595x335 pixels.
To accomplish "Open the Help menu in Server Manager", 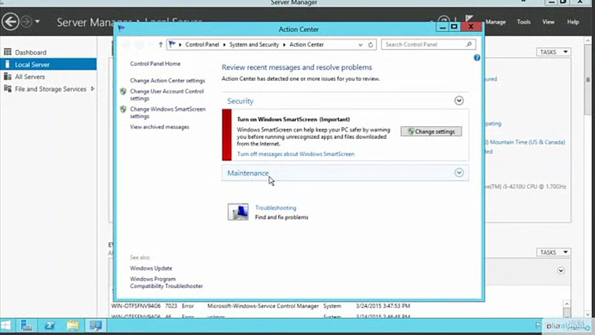I will [573, 22].
